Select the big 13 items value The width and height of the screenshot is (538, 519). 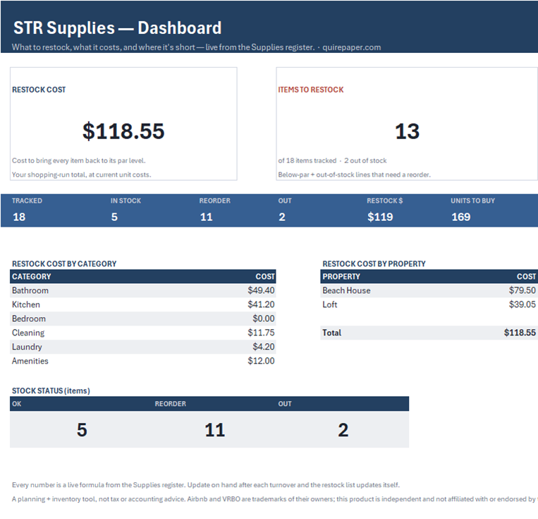tap(408, 131)
